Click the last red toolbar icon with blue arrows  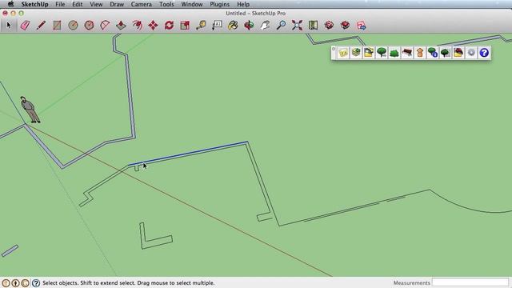(x=361, y=25)
